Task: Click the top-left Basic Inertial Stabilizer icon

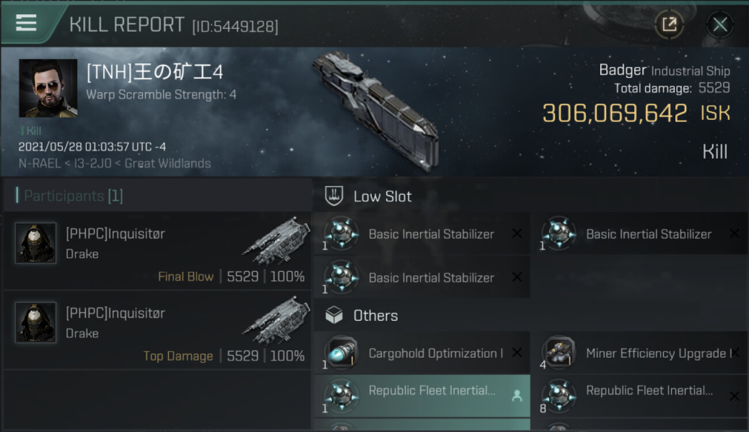Action: tap(341, 234)
